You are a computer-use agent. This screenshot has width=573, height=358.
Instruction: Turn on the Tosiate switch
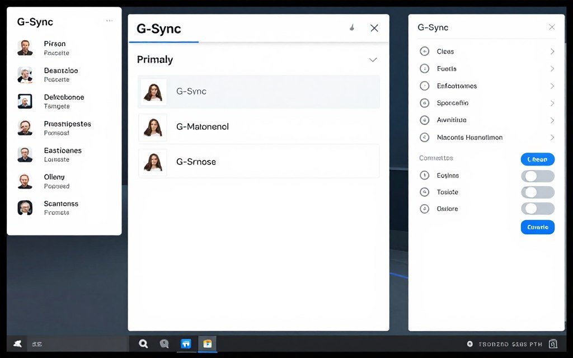click(x=537, y=192)
